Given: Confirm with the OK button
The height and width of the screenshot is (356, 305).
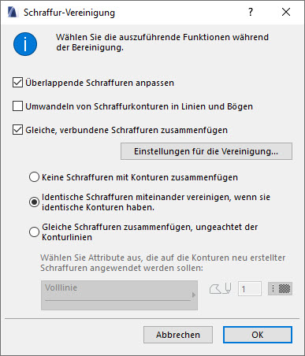Looking at the screenshot, I should 258,335.
